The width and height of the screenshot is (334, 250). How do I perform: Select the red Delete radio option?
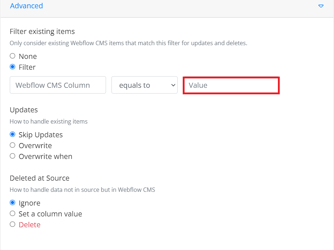tap(13, 224)
